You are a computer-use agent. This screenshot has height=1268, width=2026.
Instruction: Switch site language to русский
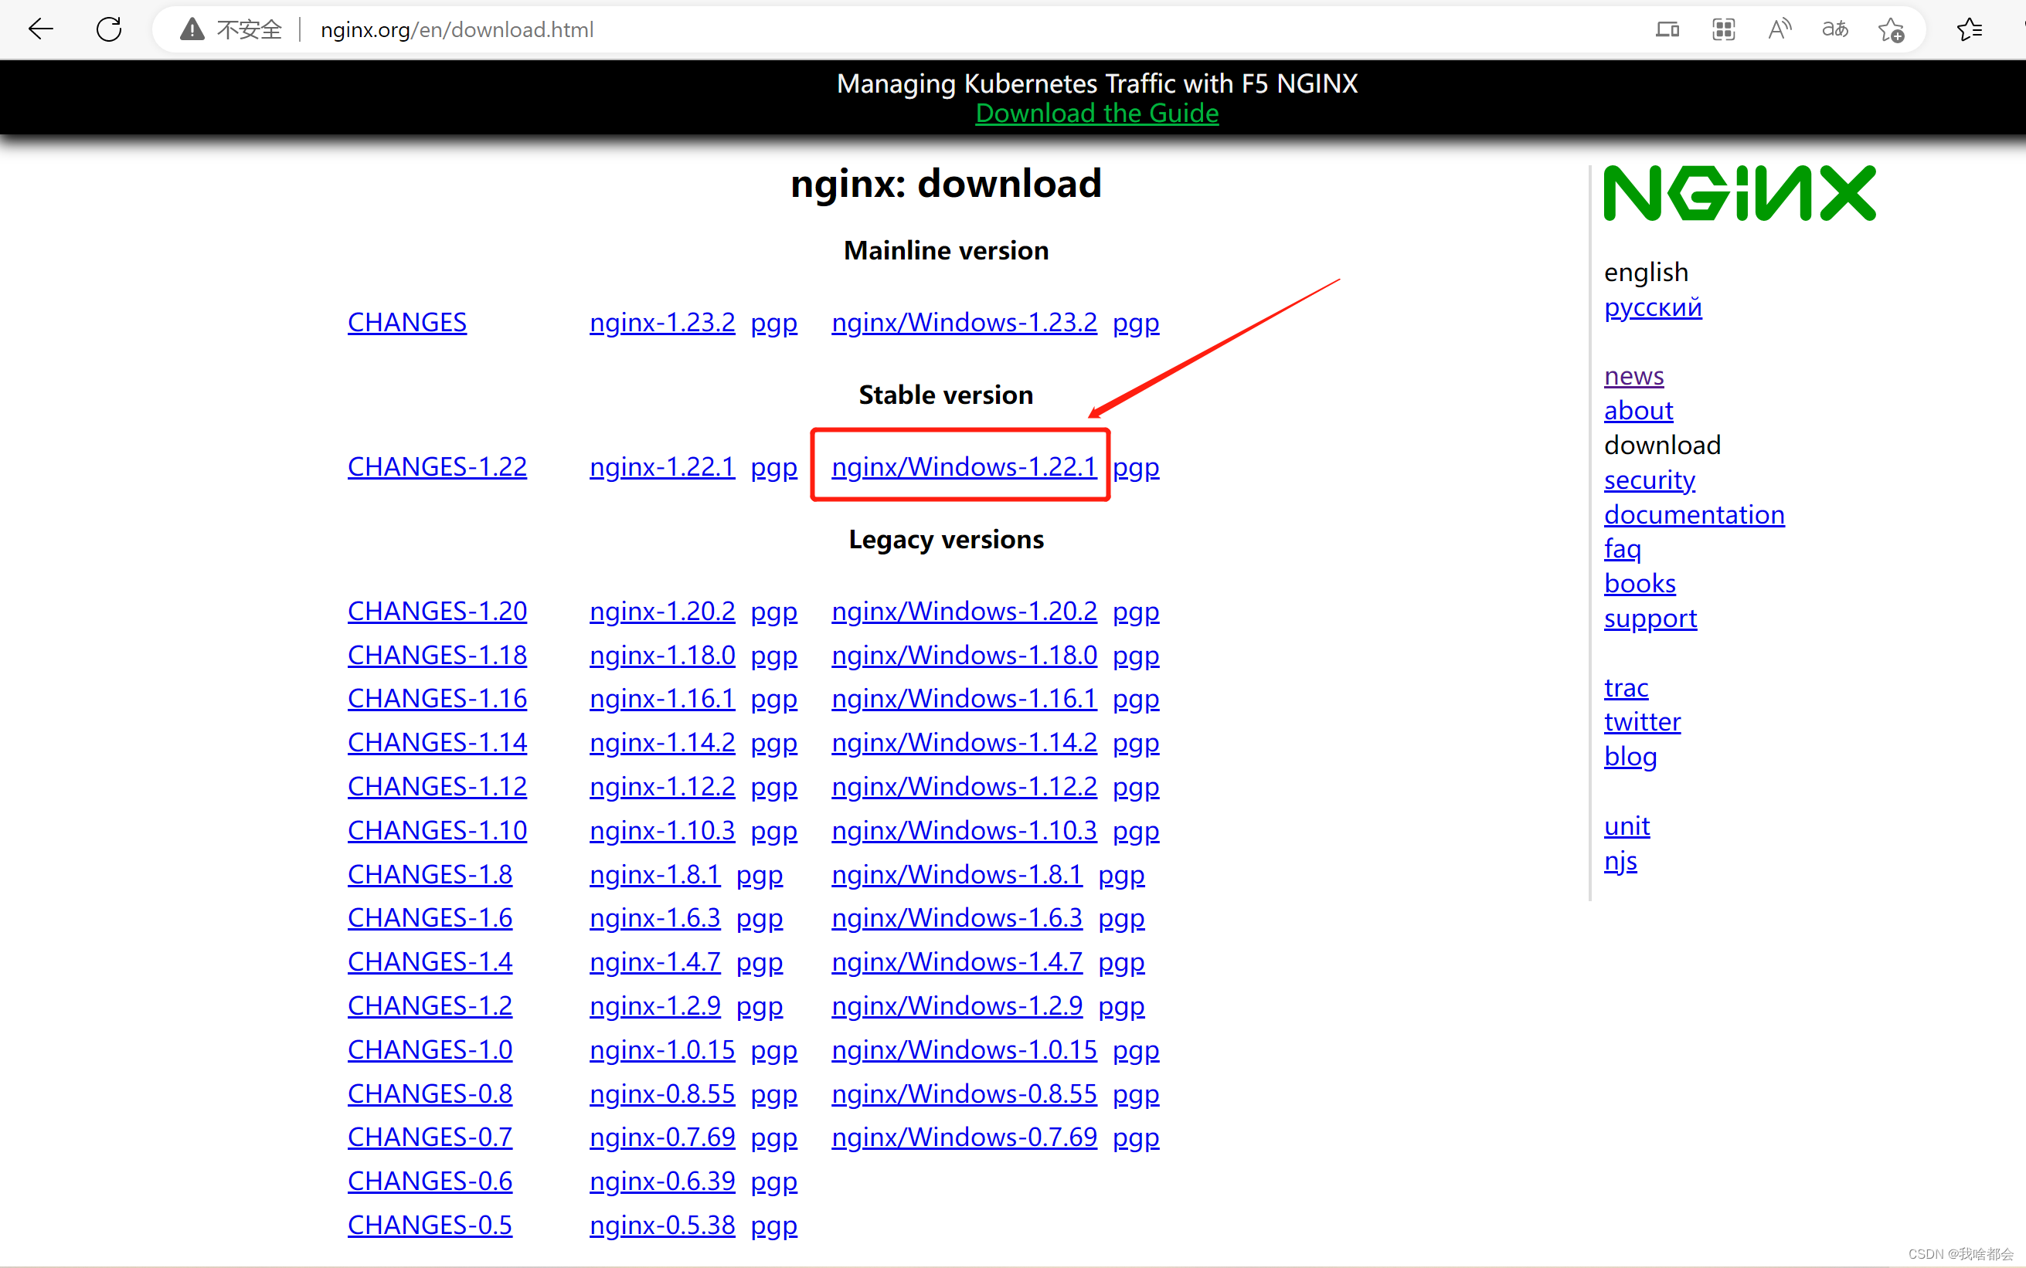coord(1653,308)
